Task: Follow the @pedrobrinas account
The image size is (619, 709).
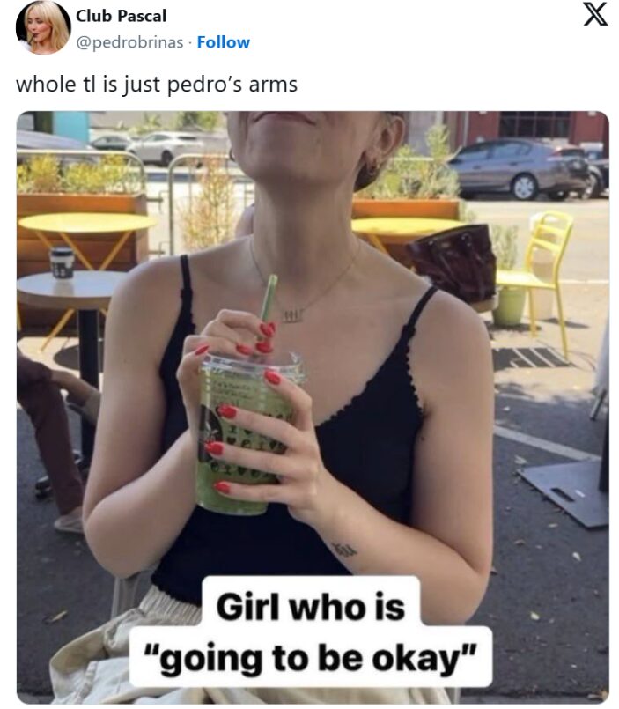Action: click(x=224, y=42)
